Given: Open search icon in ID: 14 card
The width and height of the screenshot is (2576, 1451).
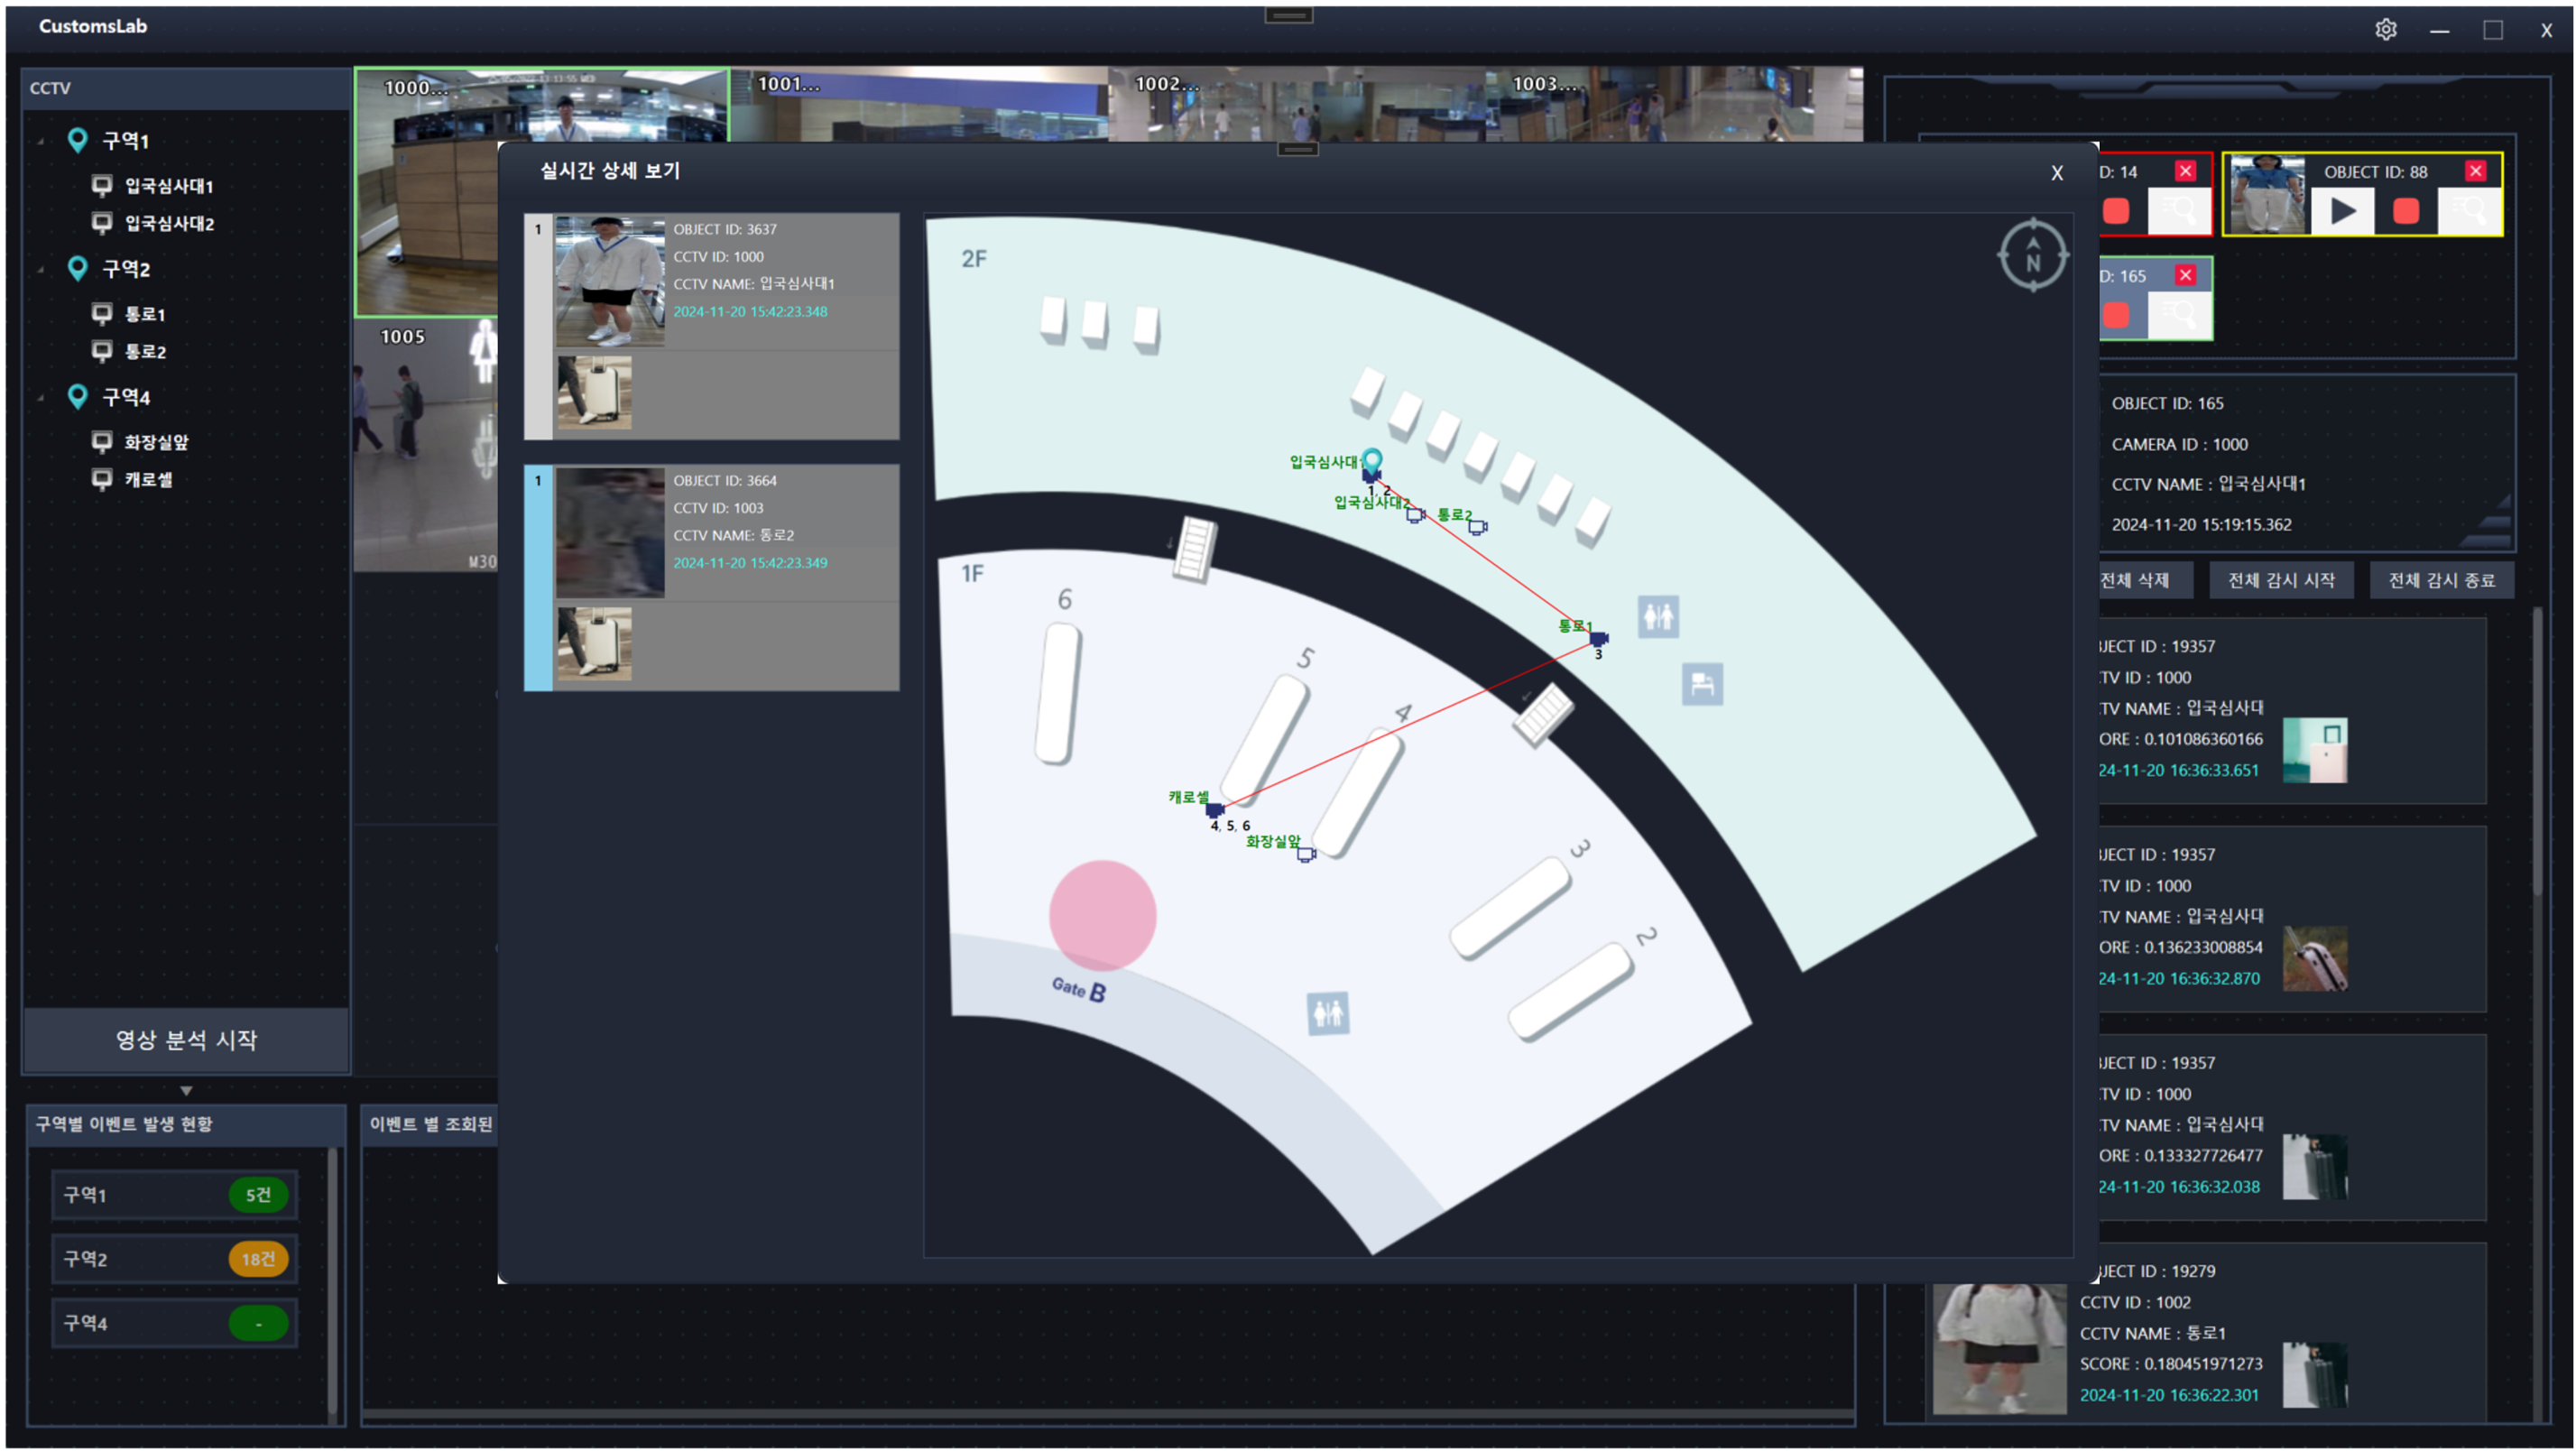Looking at the screenshot, I should (2179, 211).
